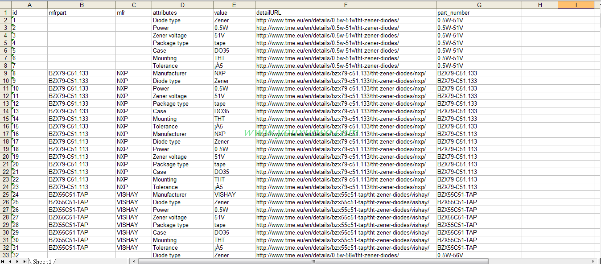Click the horizontal scrollbar thumb
Viewport: 601px width, 264px height.
coord(313,261)
